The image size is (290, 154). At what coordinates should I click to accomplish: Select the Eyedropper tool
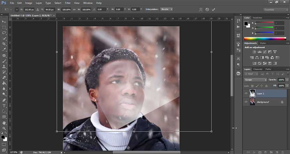(x=4, y=50)
